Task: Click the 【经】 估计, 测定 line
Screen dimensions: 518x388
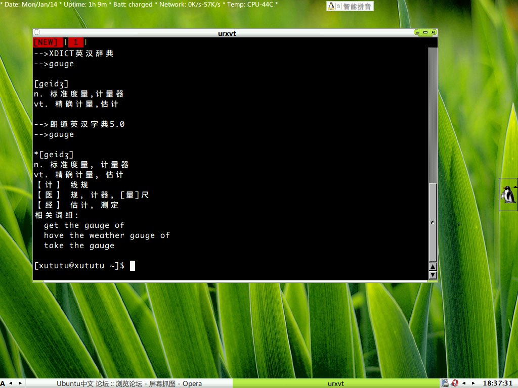Action: (77, 205)
